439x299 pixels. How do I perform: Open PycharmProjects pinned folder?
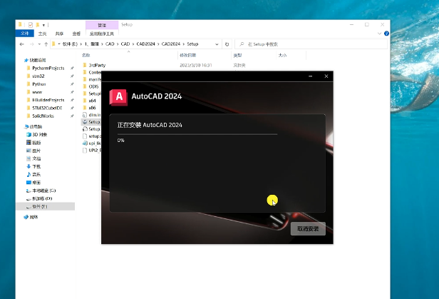[48, 68]
